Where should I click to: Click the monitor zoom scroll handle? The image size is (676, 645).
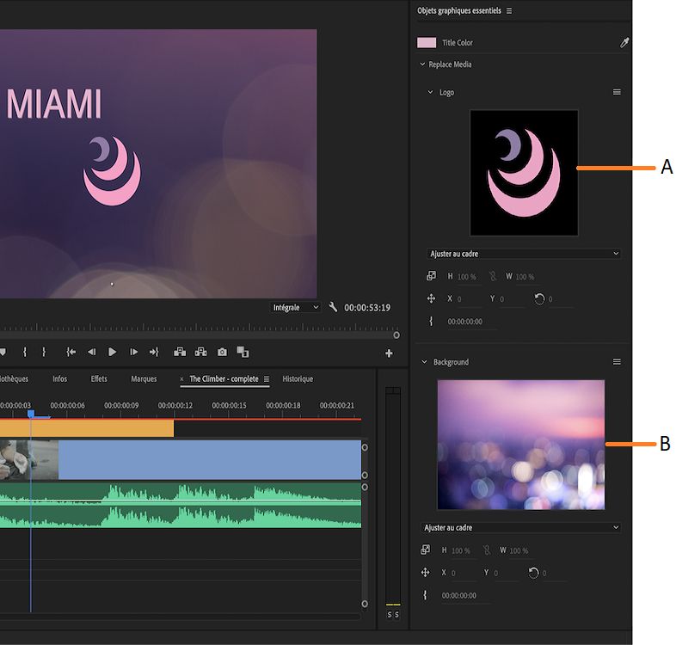pyautogui.click(x=396, y=335)
